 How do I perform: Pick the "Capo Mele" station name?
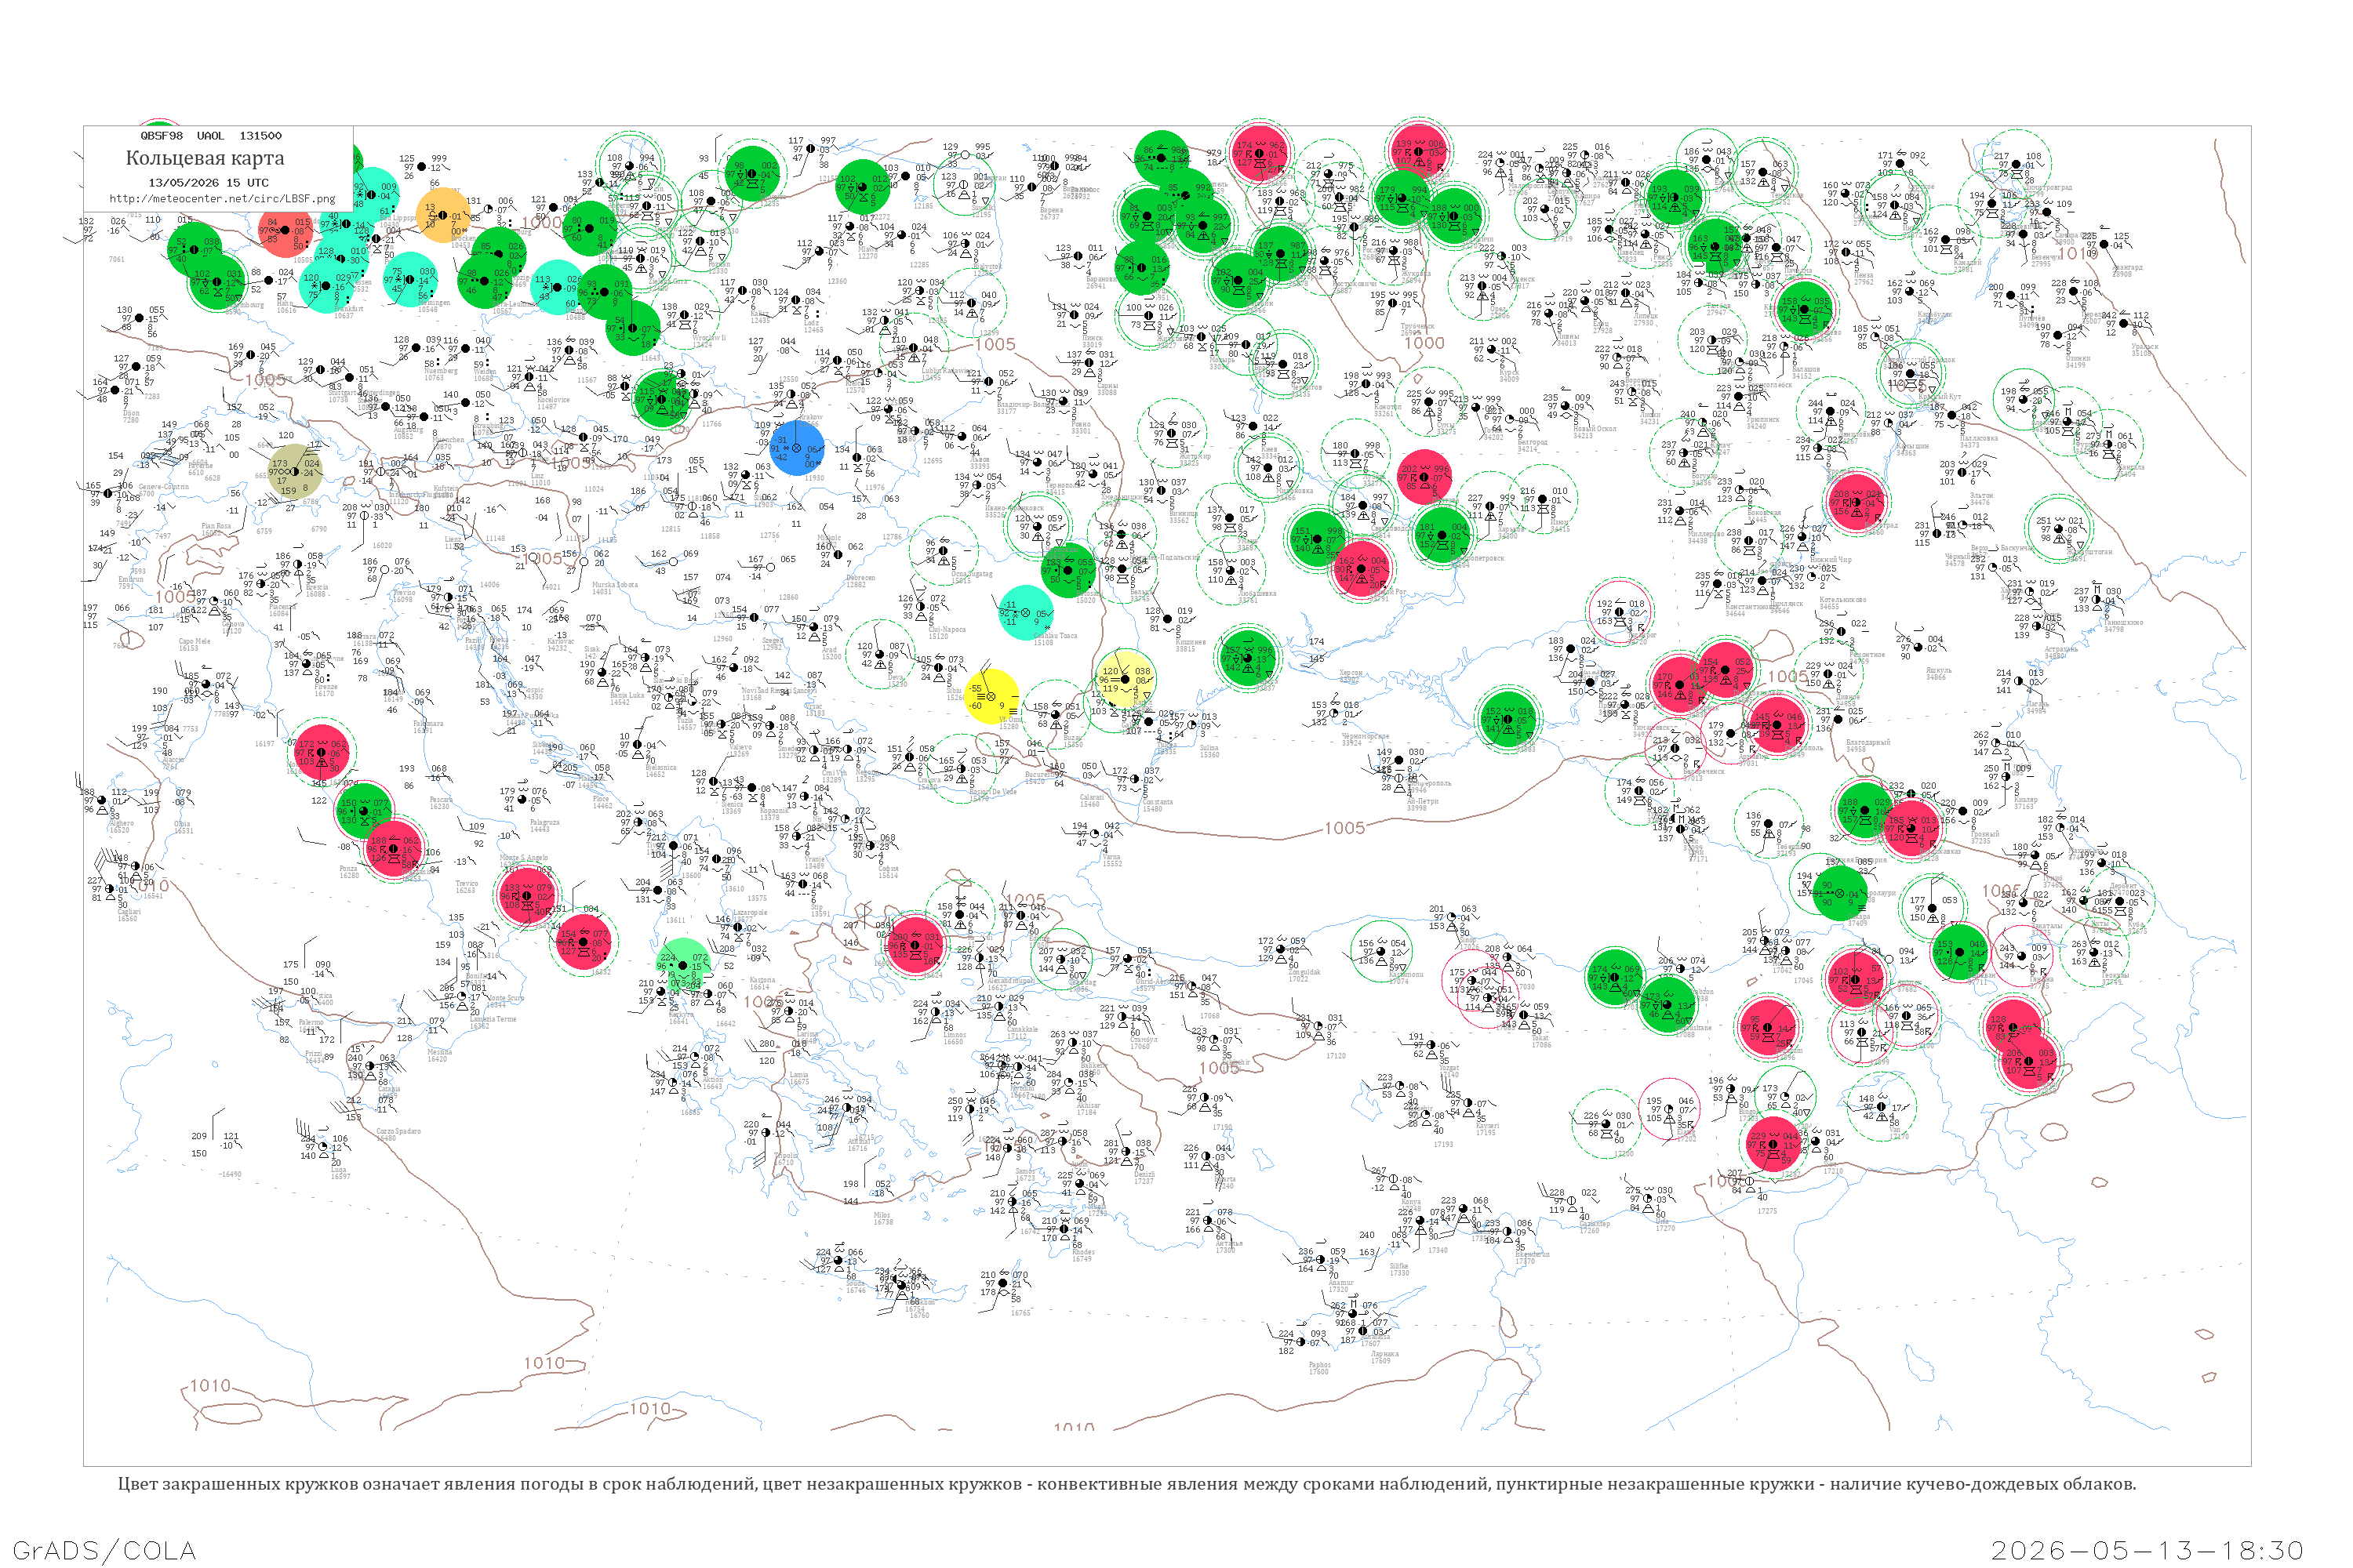coord(195,641)
